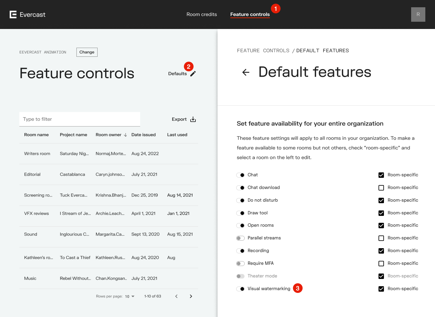The image size is (435, 317).
Task: Toggle the Visual watermarking switch
Action: (240, 289)
